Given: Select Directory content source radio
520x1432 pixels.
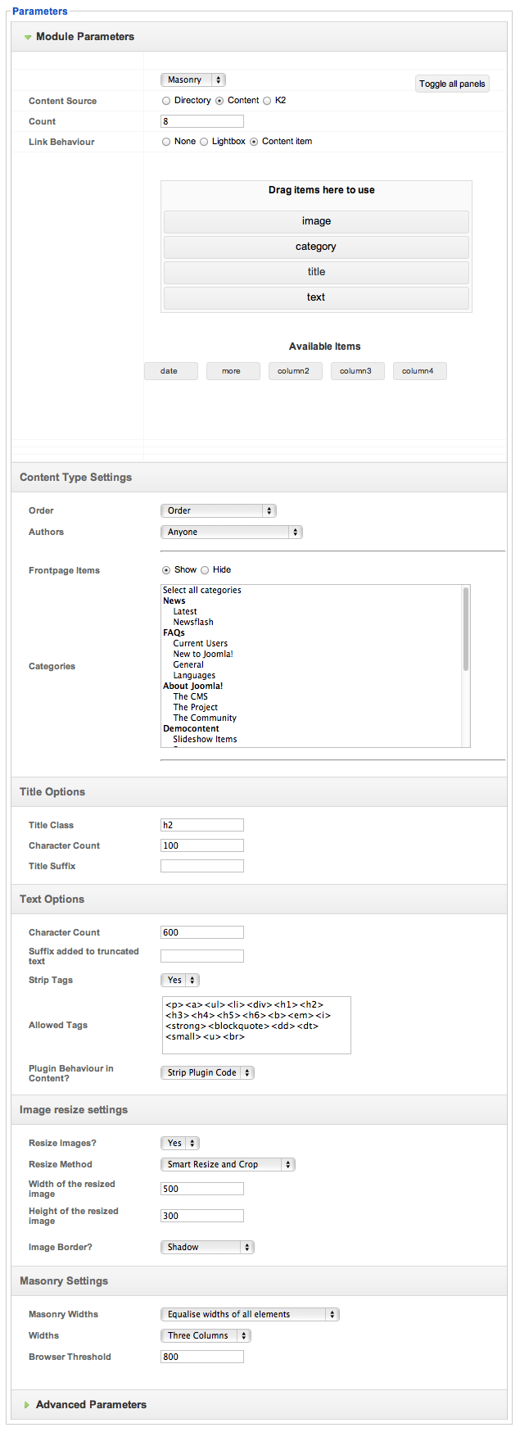Looking at the screenshot, I should (x=166, y=101).
